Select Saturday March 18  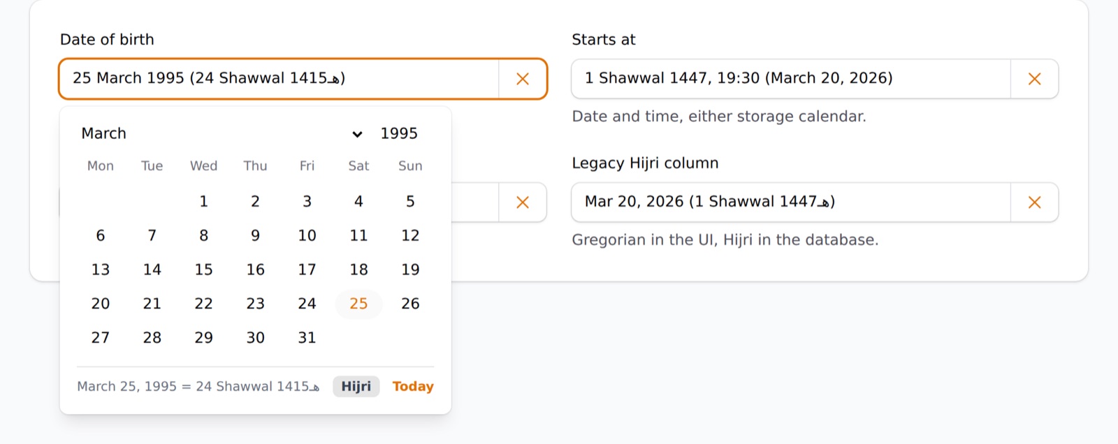(358, 269)
